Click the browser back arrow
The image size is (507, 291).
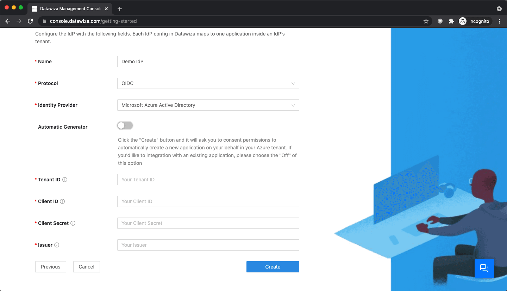pos(8,21)
